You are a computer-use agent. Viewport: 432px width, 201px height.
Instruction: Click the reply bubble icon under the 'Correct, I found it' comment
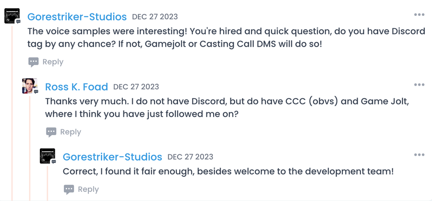69,189
